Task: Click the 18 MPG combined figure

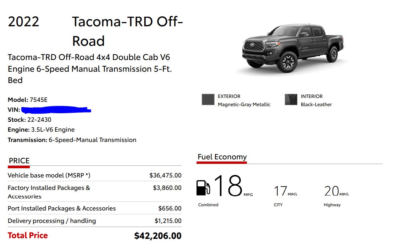Action: pyautogui.click(x=233, y=186)
